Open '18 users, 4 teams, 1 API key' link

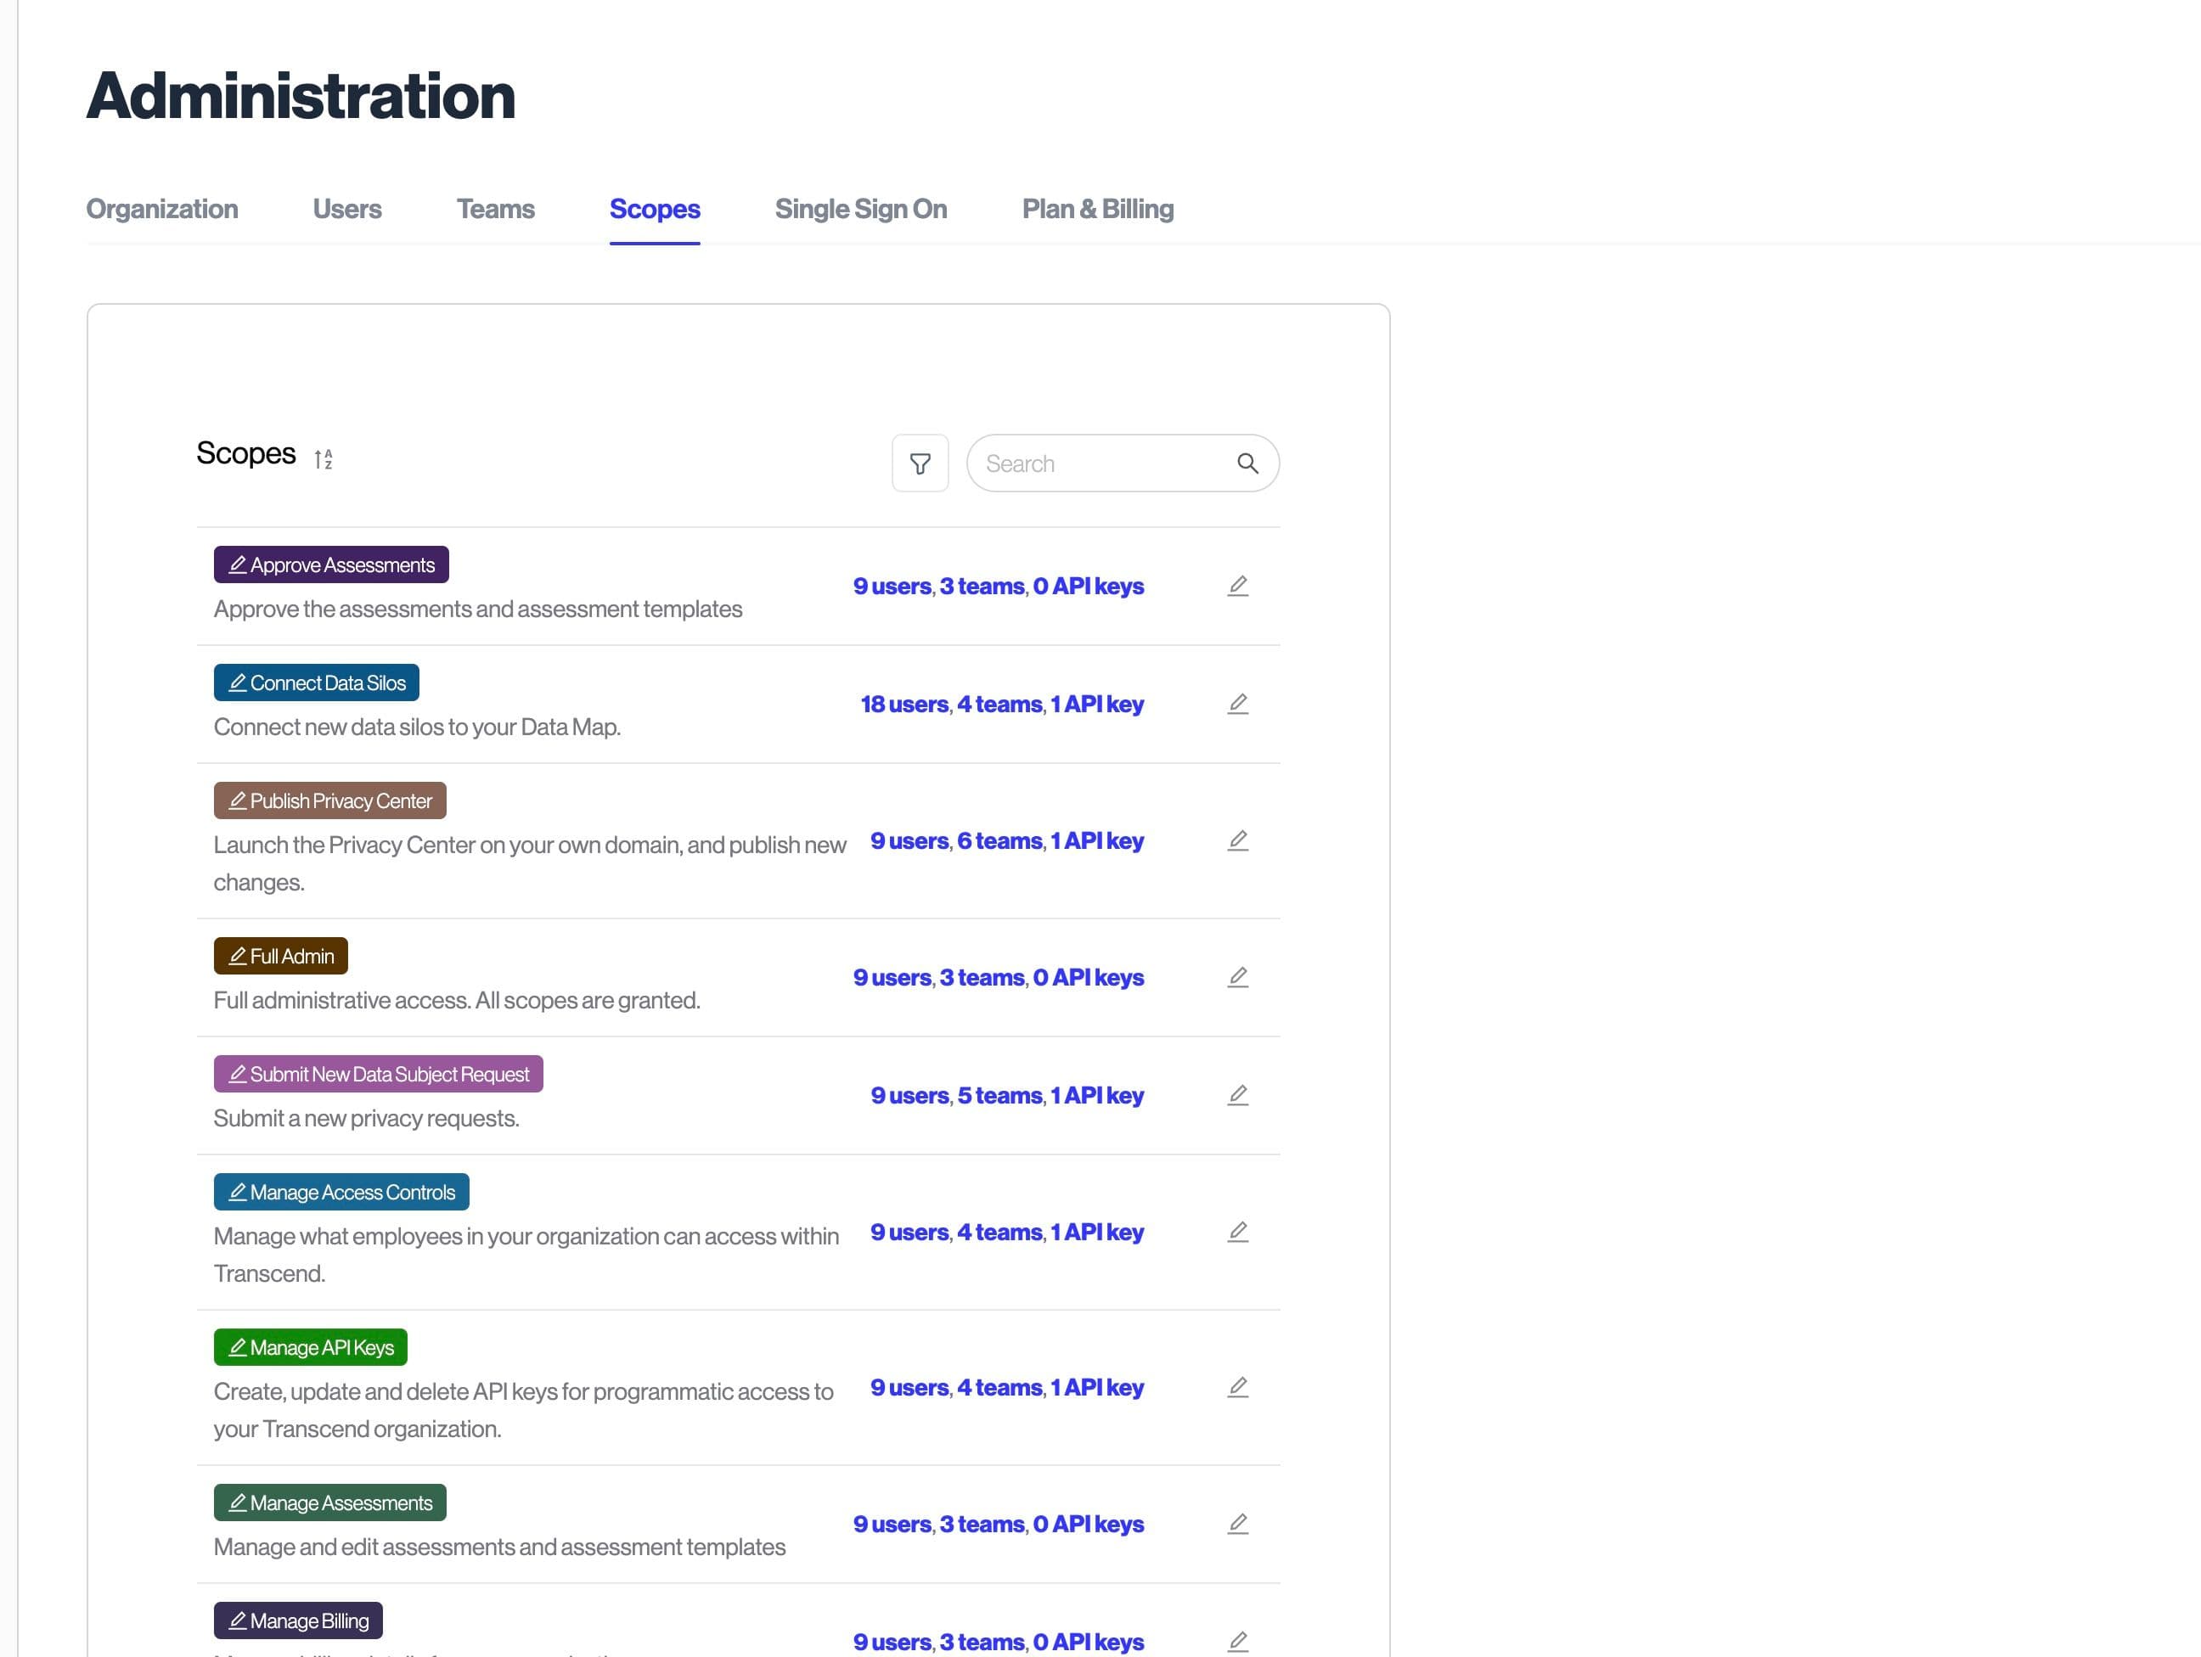pyautogui.click(x=1001, y=705)
